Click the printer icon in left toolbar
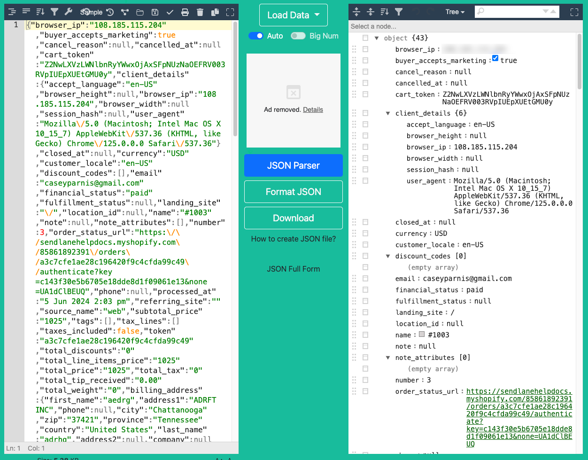The image size is (588, 460). [x=185, y=12]
